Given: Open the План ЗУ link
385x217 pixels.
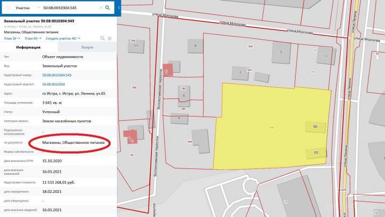Looking at the screenshot, I should 11,39.
